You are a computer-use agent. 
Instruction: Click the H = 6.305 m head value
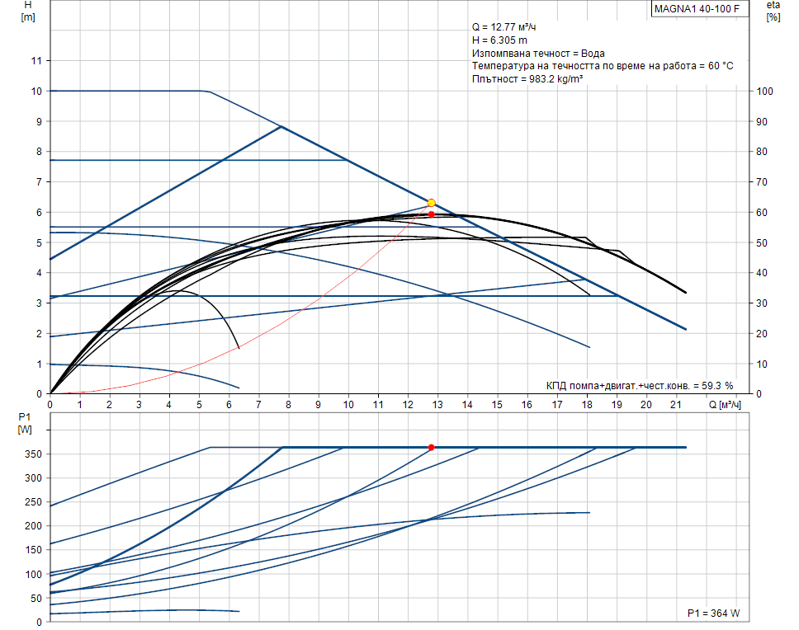[500, 40]
